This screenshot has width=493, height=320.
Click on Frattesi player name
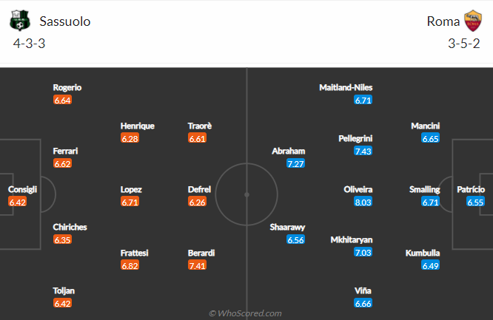tap(134, 253)
